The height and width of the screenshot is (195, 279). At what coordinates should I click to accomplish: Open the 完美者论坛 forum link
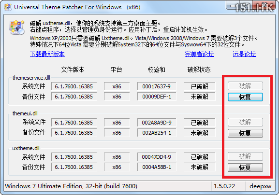(x=200, y=54)
